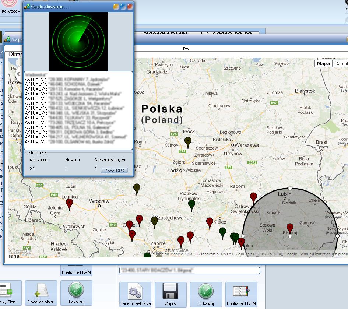Switch map to Mapa view
The height and width of the screenshot is (309, 348).
[x=323, y=63]
